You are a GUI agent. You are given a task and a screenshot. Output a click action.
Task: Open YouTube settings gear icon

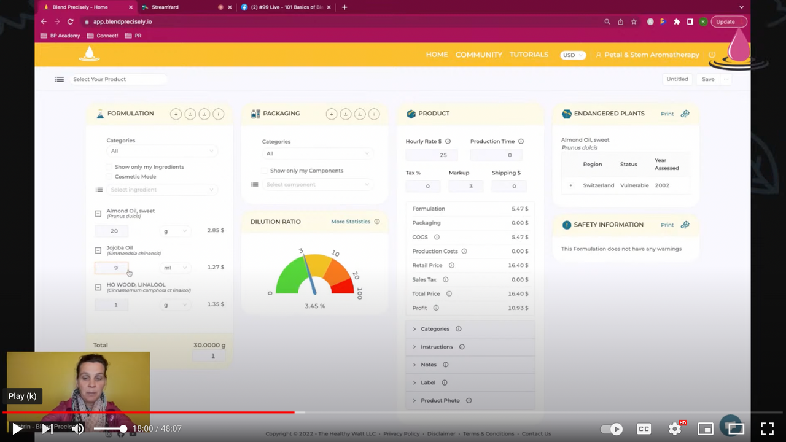click(x=675, y=428)
